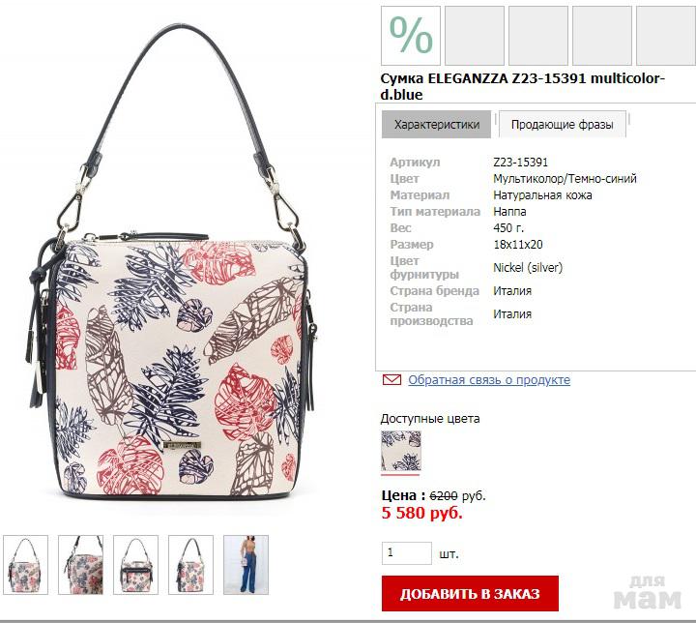Screen dimensions: 696x623
Task: Click the ДОБАВИТЬ В ЗАКАЗ button
Action: click(x=470, y=594)
